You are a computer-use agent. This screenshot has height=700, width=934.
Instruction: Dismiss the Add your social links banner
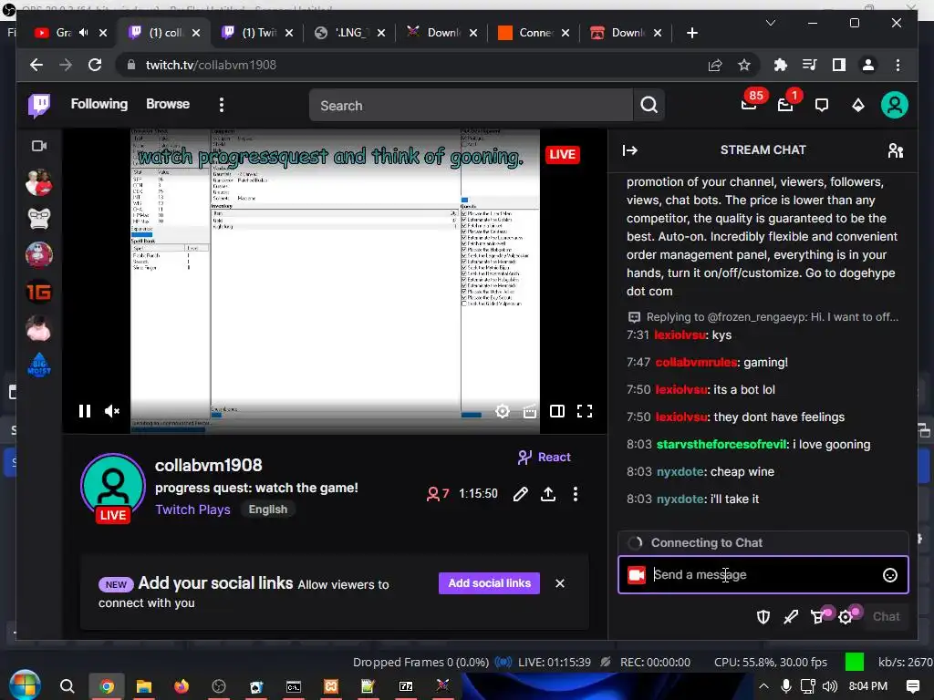pyautogui.click(x=559, y=583)
